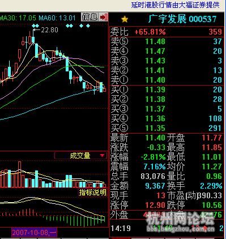This screenshot has width=226, height=239.
Task: Select the 2007-10-08 date marker
Action: [x=34, y=232]
